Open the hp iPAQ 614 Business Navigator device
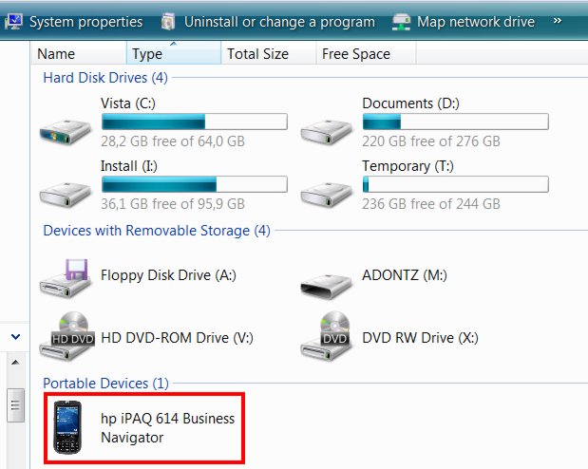 [144, 428]
